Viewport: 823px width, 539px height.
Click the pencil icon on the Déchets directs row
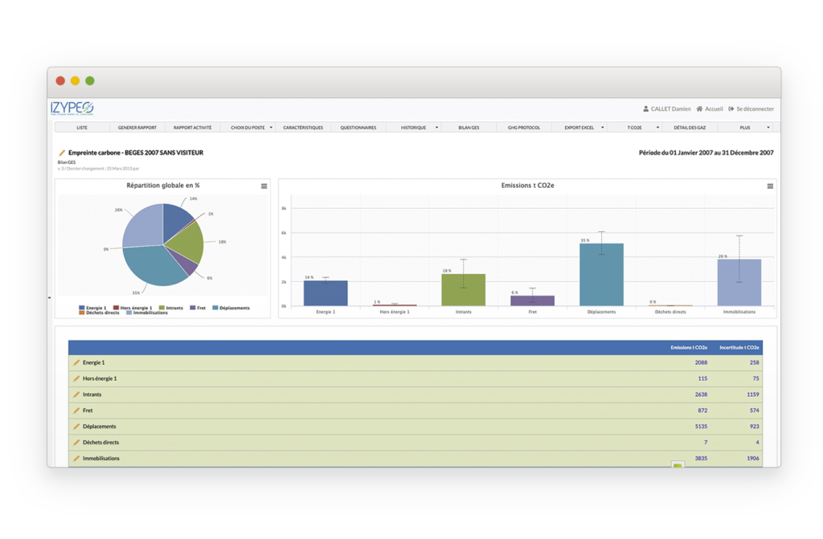(x=76, y=443)
